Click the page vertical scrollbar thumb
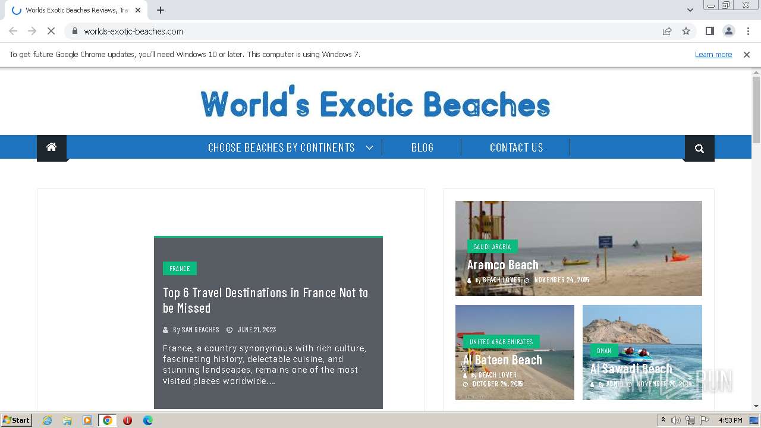This screenshot has height=428, width=761. tap(756, 110)
